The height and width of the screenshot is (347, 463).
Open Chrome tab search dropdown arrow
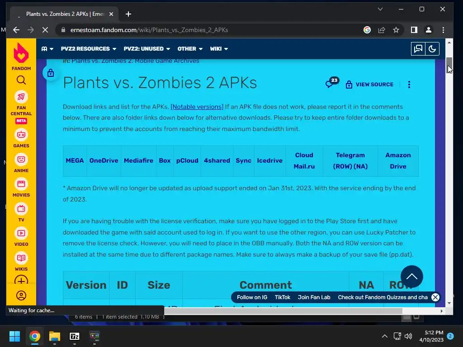pyautogui.click(x=380, y=9)
